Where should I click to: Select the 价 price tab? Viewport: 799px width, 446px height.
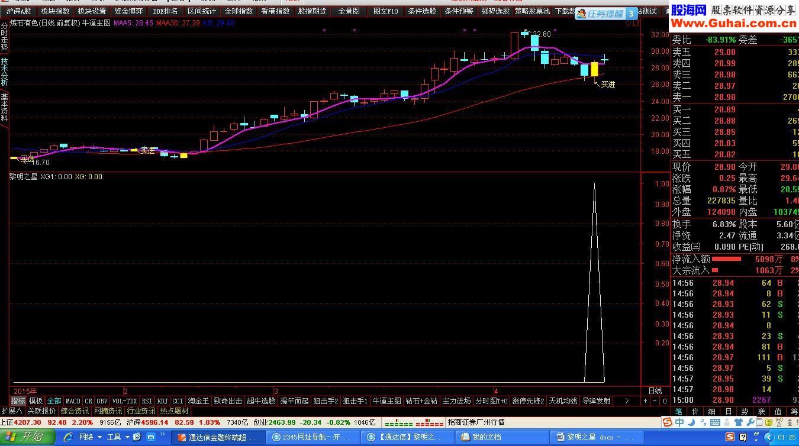point(695,412)
